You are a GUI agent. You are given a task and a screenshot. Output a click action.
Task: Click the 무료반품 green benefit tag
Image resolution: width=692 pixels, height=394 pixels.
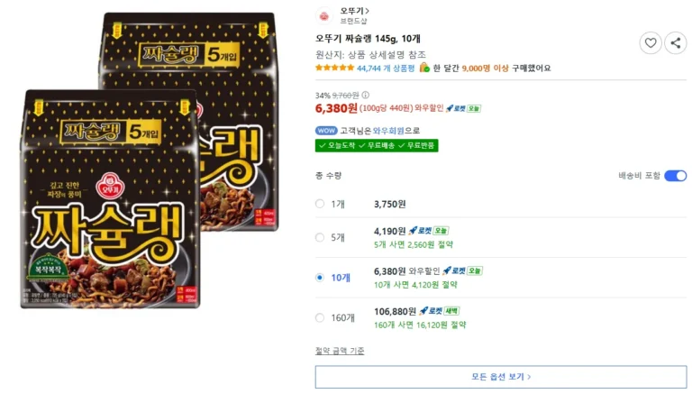click(418, 145)
